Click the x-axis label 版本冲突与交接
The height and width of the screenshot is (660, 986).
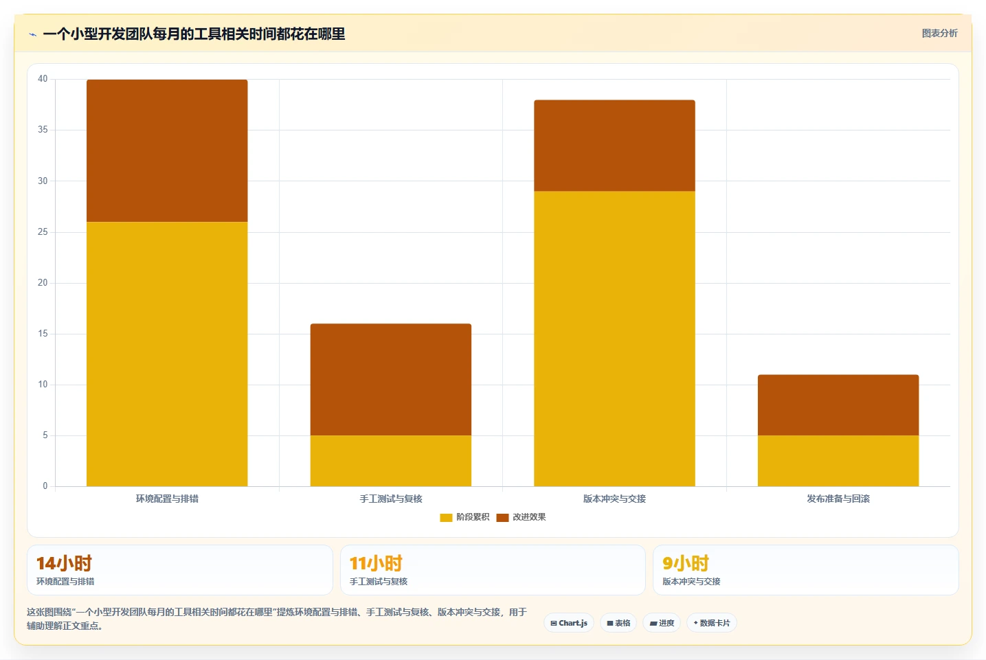tap(614, 499)
